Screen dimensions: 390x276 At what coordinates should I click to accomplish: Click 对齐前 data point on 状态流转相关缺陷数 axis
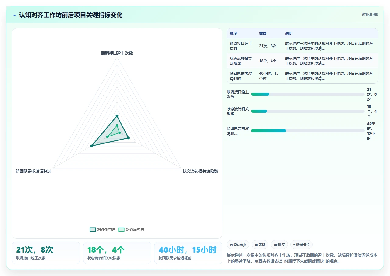128,138
